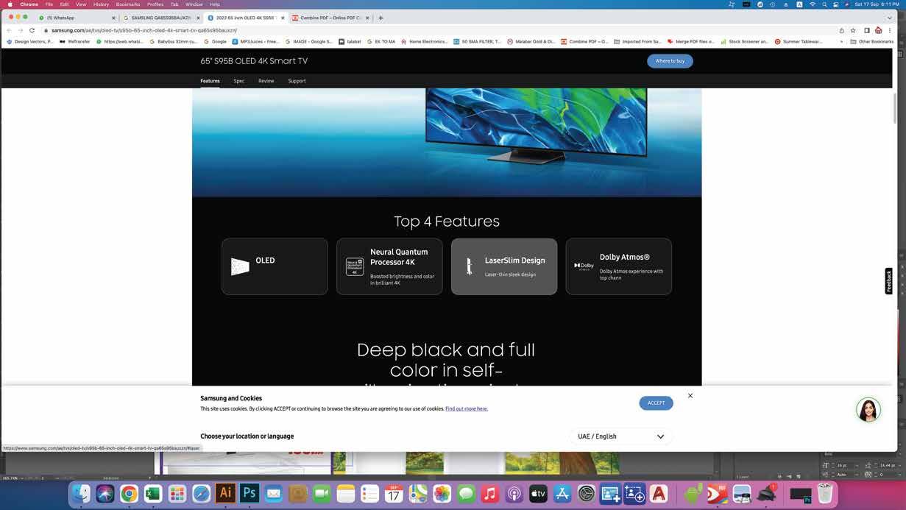The width and height of the screenshot is (906, 510).
Task: Open Photos from the Dock
Action: 442,494
